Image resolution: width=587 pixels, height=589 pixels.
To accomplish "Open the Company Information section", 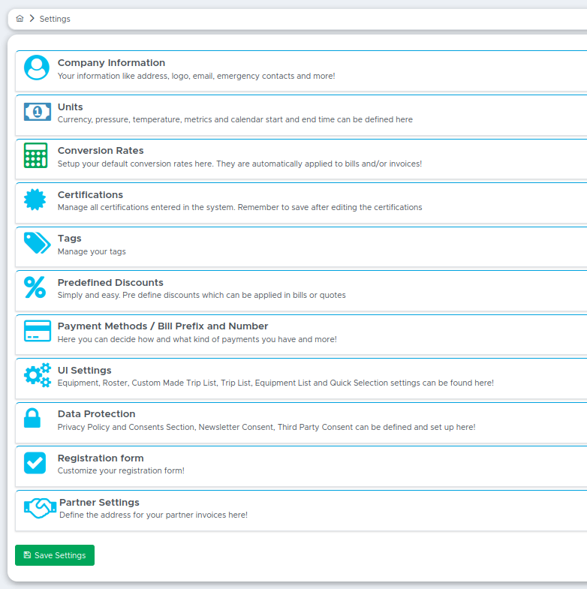I will tap(111, 63).
